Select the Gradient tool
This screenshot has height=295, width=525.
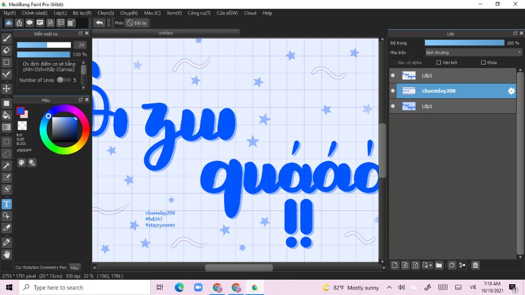[6, 127]
